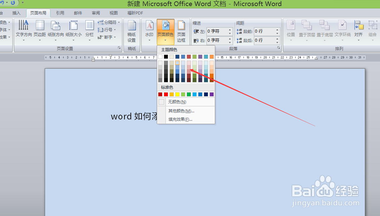Decrease right indent with down stepper
The height and width of the screenshot is (216, 380).
(x=230, y=42)
